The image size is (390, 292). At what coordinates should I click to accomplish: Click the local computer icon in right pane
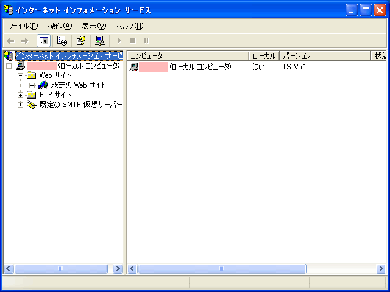coord(134,67)
